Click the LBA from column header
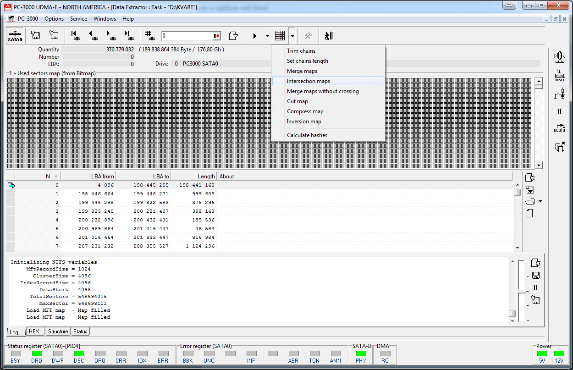The image size is (573, 370). 88,177
